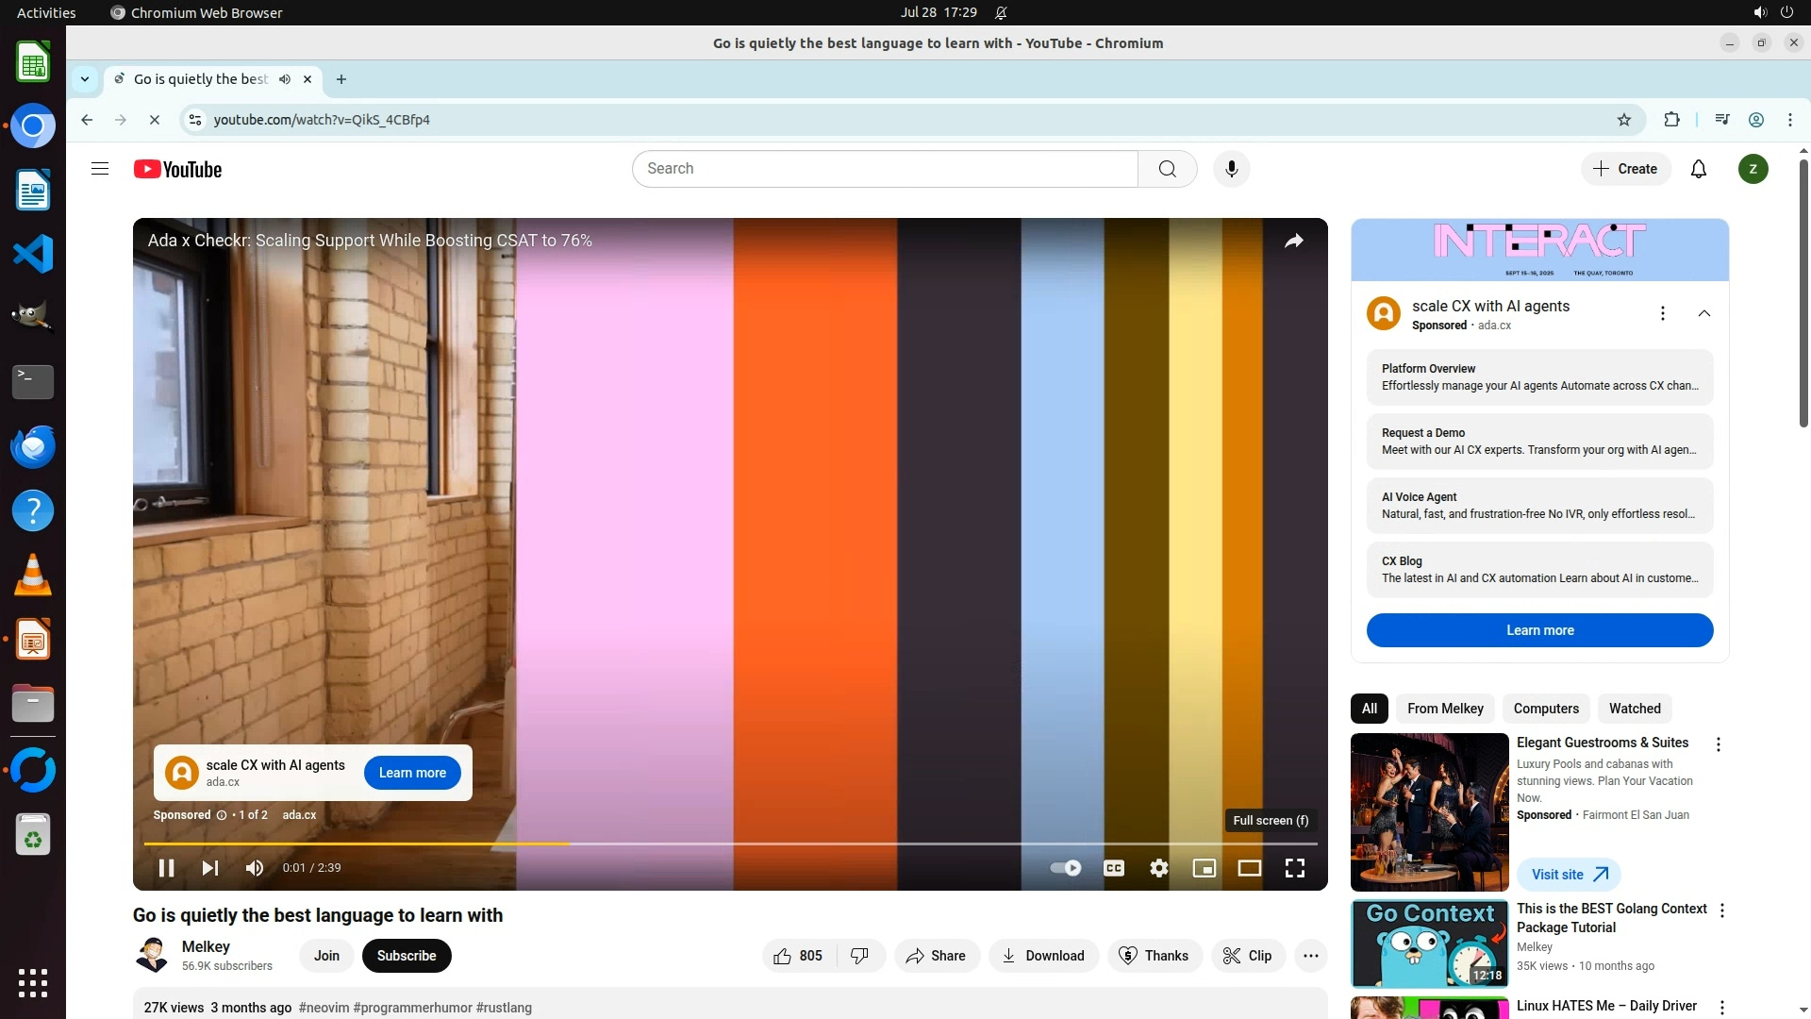The height and width of the screenshot is (1019, 1811).
Task: Pause the video with the pause button
Action: [166, 868]
